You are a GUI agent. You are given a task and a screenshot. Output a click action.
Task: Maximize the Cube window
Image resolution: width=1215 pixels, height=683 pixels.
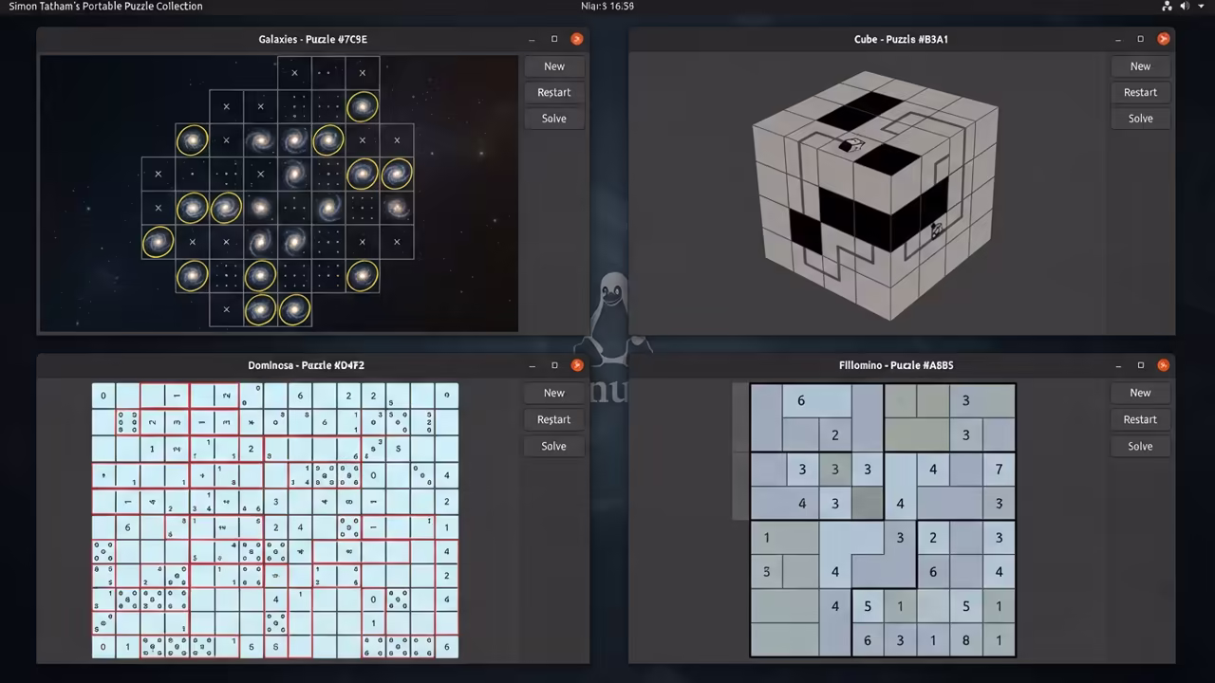(x=1141, y=39)
